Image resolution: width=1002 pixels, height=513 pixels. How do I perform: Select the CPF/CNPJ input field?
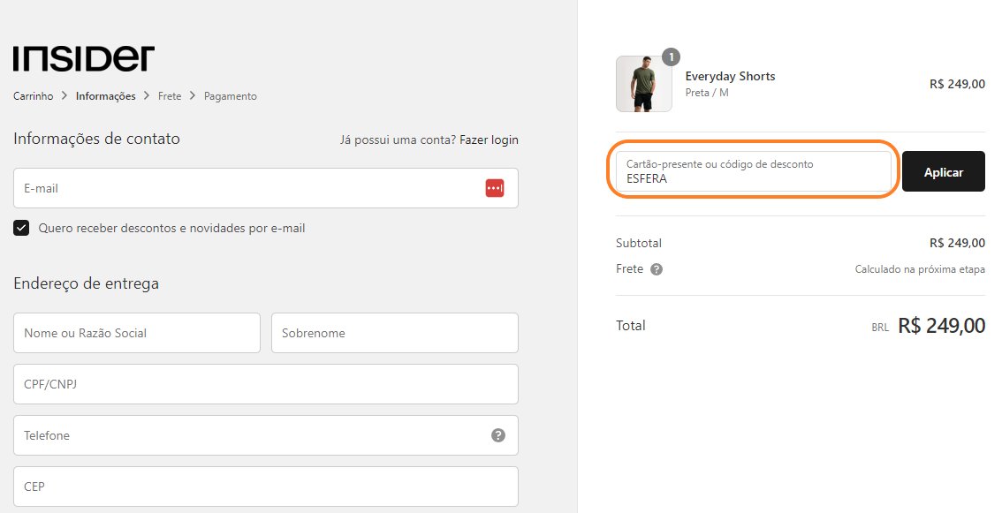click(x=266, y=384)
